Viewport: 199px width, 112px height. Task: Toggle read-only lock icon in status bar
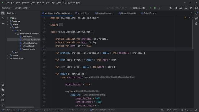(x=196, y=110)
